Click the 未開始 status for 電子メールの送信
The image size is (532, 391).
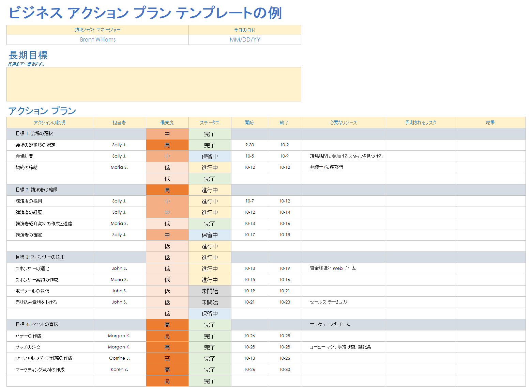pos(210,291)
